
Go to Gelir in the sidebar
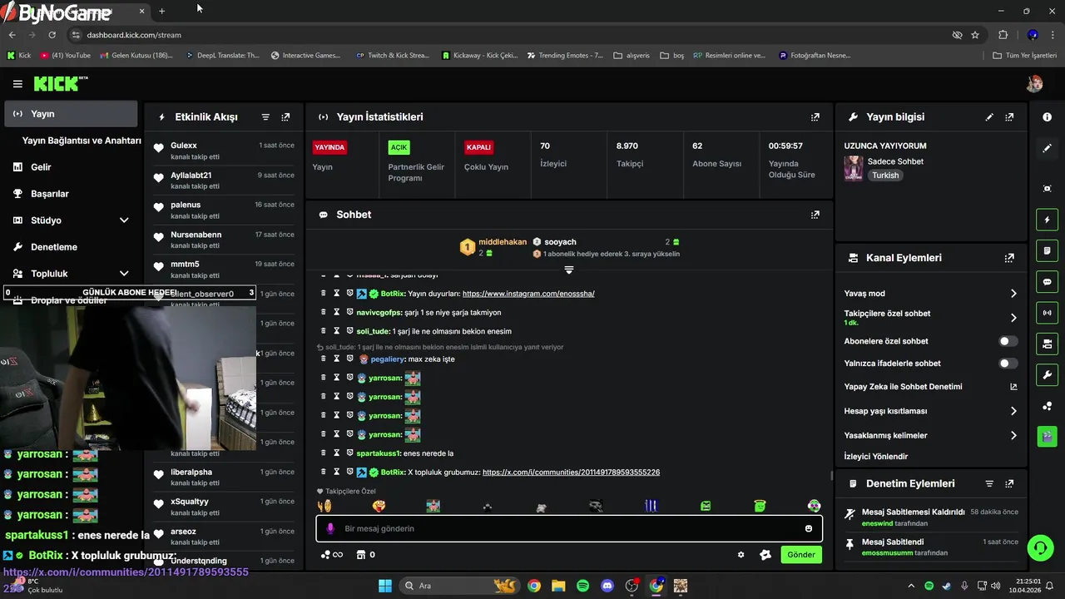[41, 167]
